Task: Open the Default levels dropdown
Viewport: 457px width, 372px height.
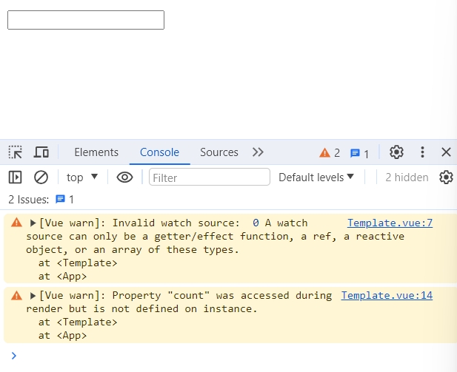Action: click(316, 177)
